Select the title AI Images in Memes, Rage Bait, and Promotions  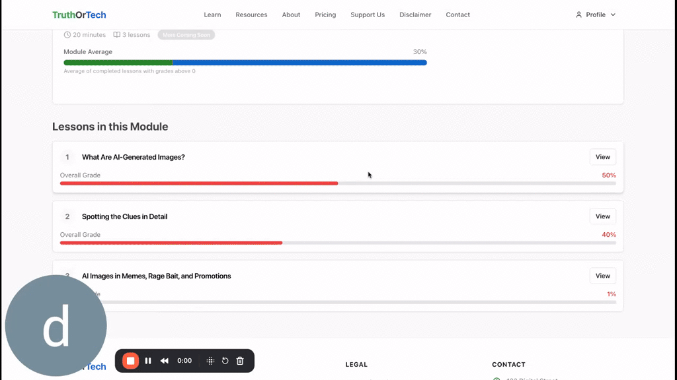[x=156, y=276]
